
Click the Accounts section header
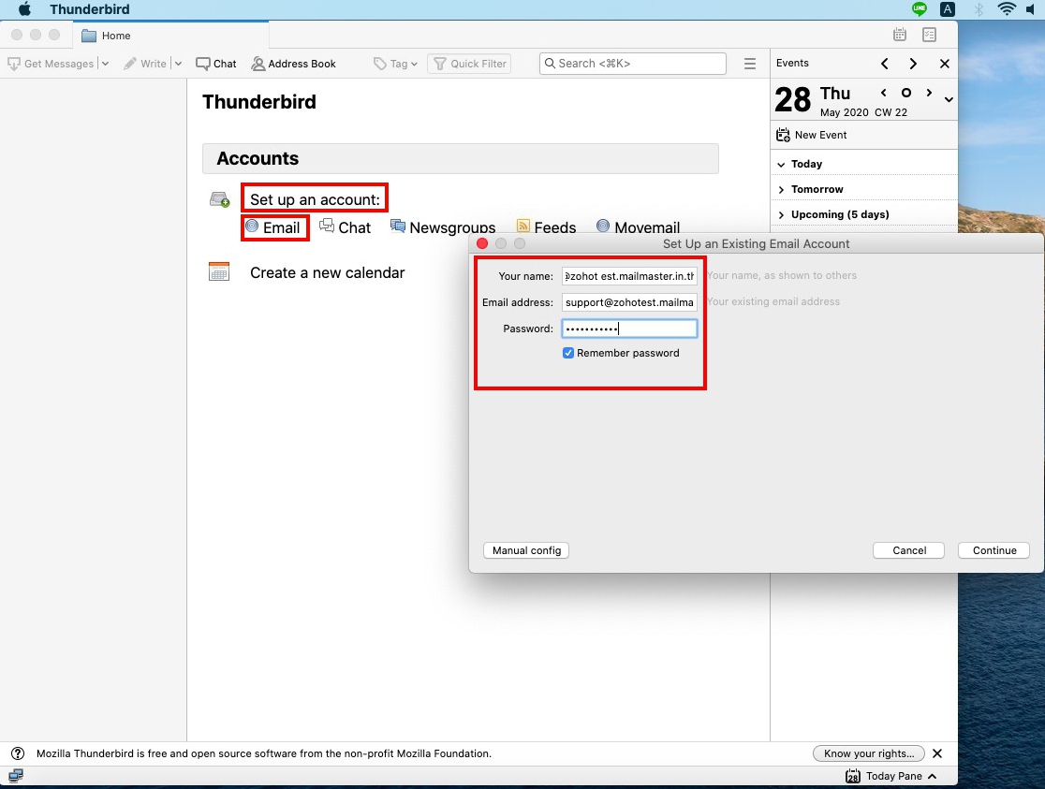[x=461, y=158]
